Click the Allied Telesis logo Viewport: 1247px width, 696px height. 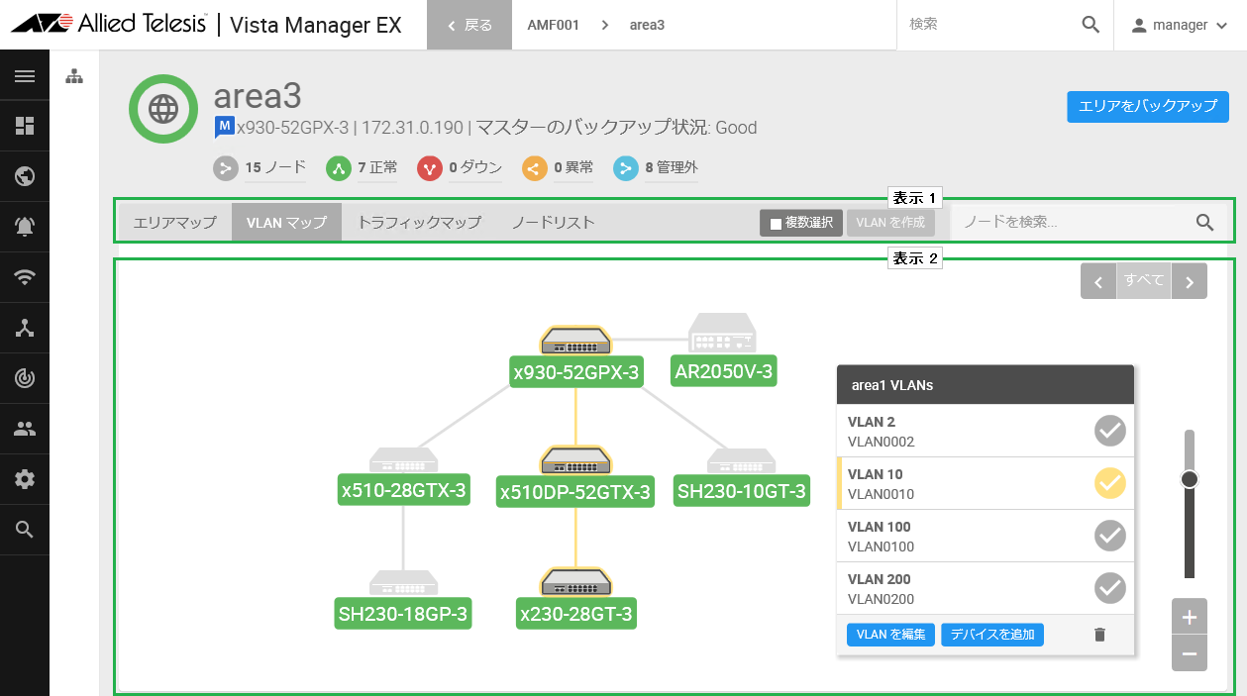[x=109, y=25]
